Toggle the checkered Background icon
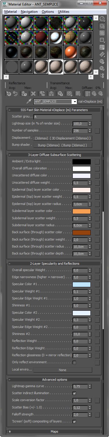The image size is (109, 437). point(102,33)
